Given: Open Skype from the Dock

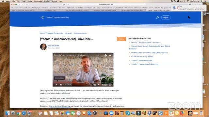Looking at the screenshot, I should click(128, 113).
